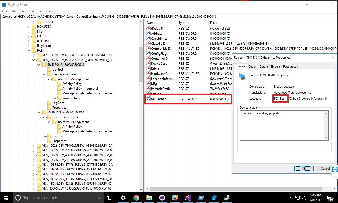The height and width of the screenshot is (203, 338).
Task: Launch Google Chrome from the taskbar
Action: tap(136, 198)
